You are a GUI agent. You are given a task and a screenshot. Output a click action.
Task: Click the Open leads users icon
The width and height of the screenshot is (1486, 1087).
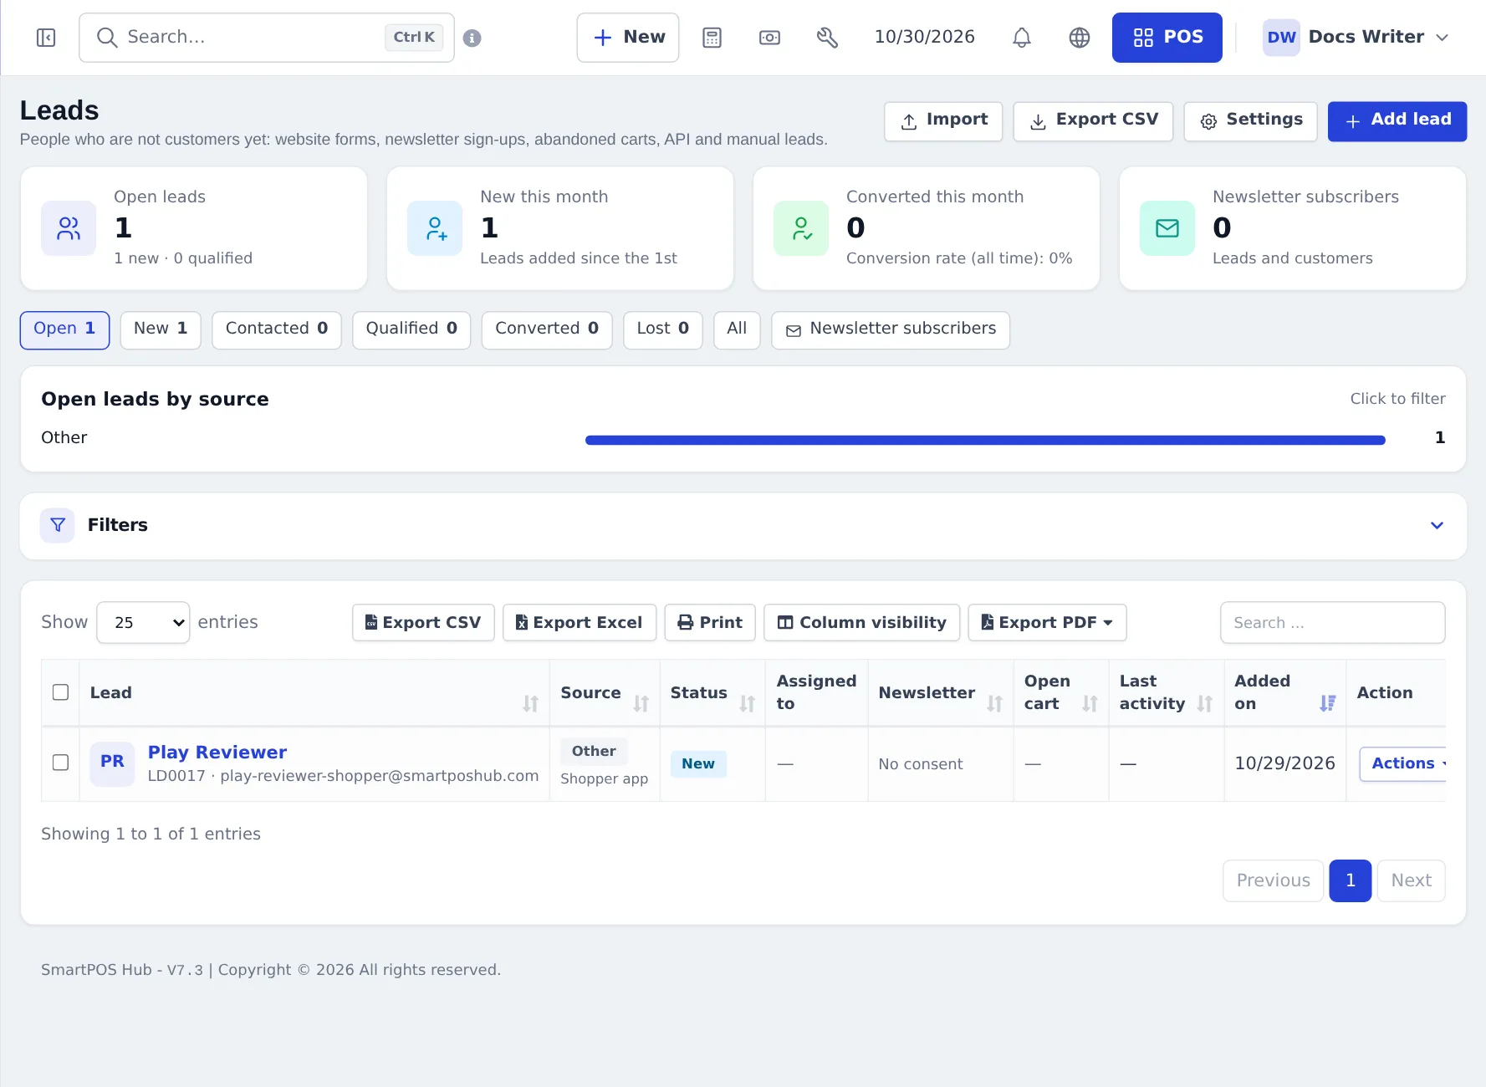point(69,228)
